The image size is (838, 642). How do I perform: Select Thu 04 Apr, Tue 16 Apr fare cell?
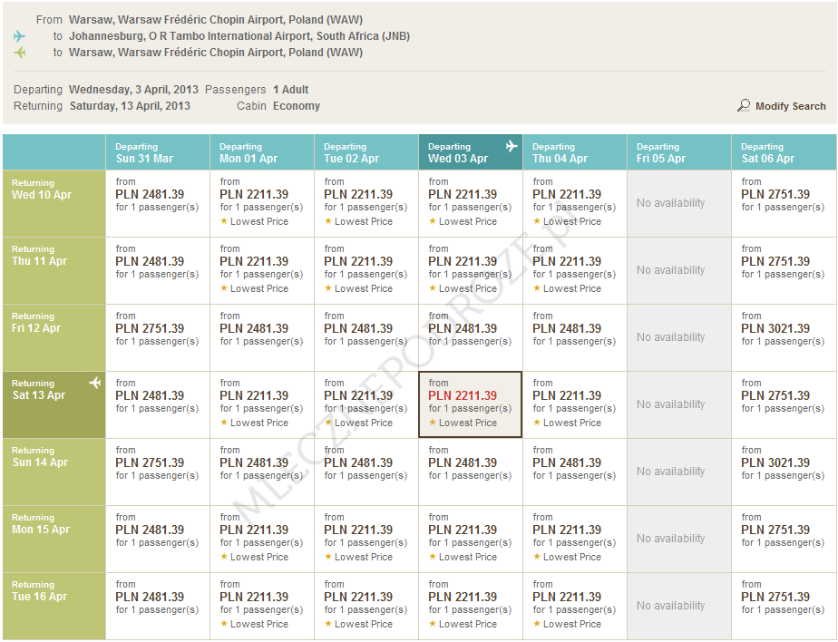tap(574, 606)
